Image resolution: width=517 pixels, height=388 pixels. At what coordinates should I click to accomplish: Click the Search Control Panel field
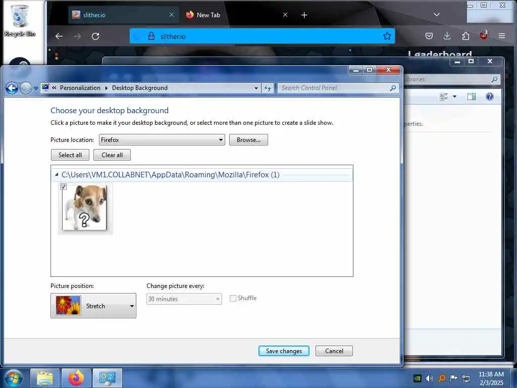click(x=338, y=88)
